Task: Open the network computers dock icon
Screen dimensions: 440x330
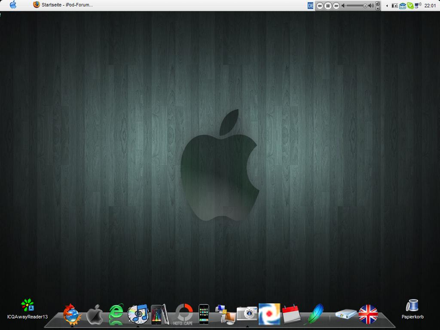Action: 225,315
